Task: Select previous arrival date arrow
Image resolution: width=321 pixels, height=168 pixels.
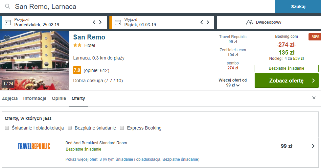Action: tap(94, 22)
